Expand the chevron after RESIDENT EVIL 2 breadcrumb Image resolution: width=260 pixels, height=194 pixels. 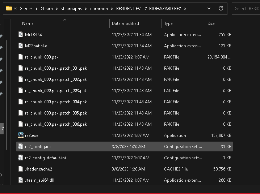pyautogui.click(x=185, y=9)
